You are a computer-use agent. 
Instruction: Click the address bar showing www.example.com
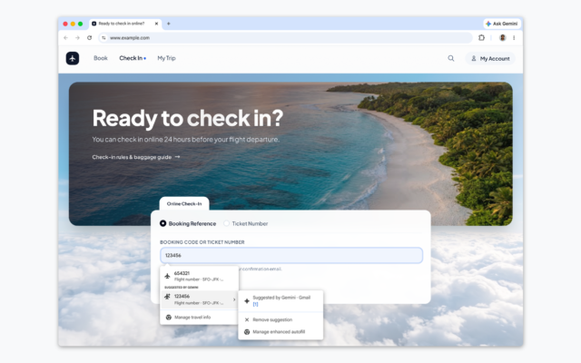[x=285, y=38]
